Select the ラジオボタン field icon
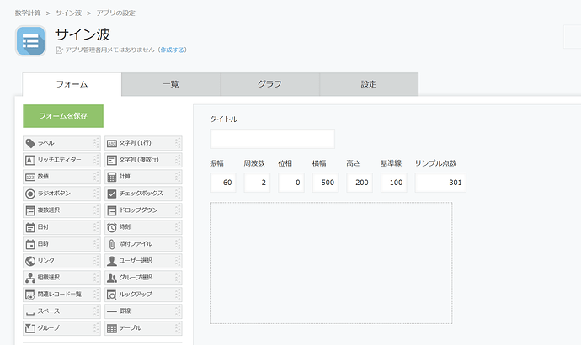 (30, 194)
